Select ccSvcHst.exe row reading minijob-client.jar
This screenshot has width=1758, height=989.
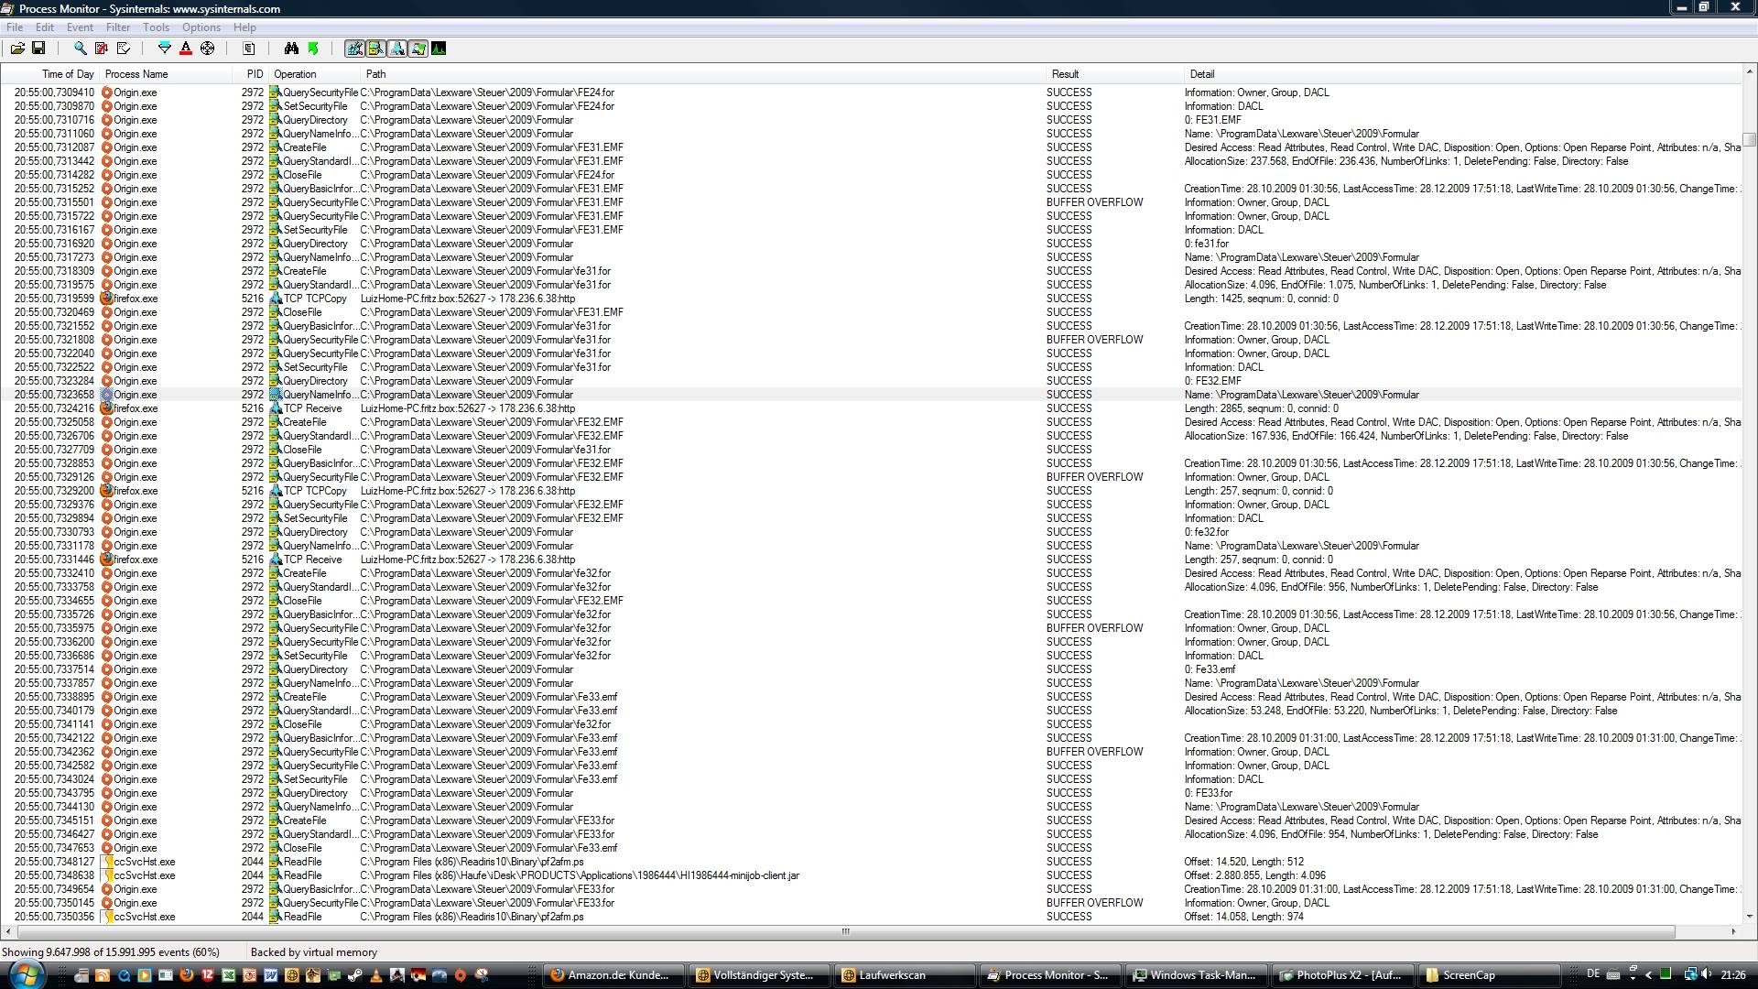(x=871, y=875)
